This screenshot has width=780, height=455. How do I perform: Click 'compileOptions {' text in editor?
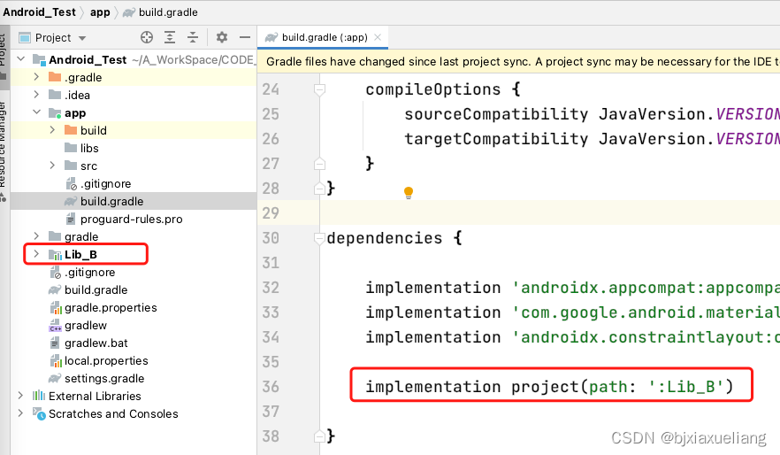tap(443, 89)
